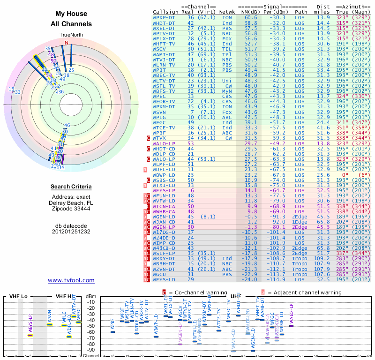The image size is (375, 360).
Task: Click adjacent-channel warning icon beside WTXI-LD
Action: point(145,185)
